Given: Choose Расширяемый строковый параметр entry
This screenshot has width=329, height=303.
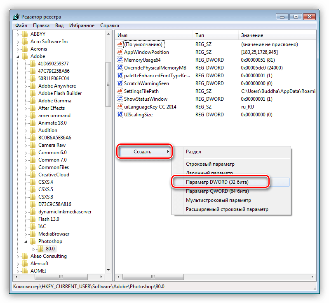Looking at the screenshot, I should (x=231, y=209).
